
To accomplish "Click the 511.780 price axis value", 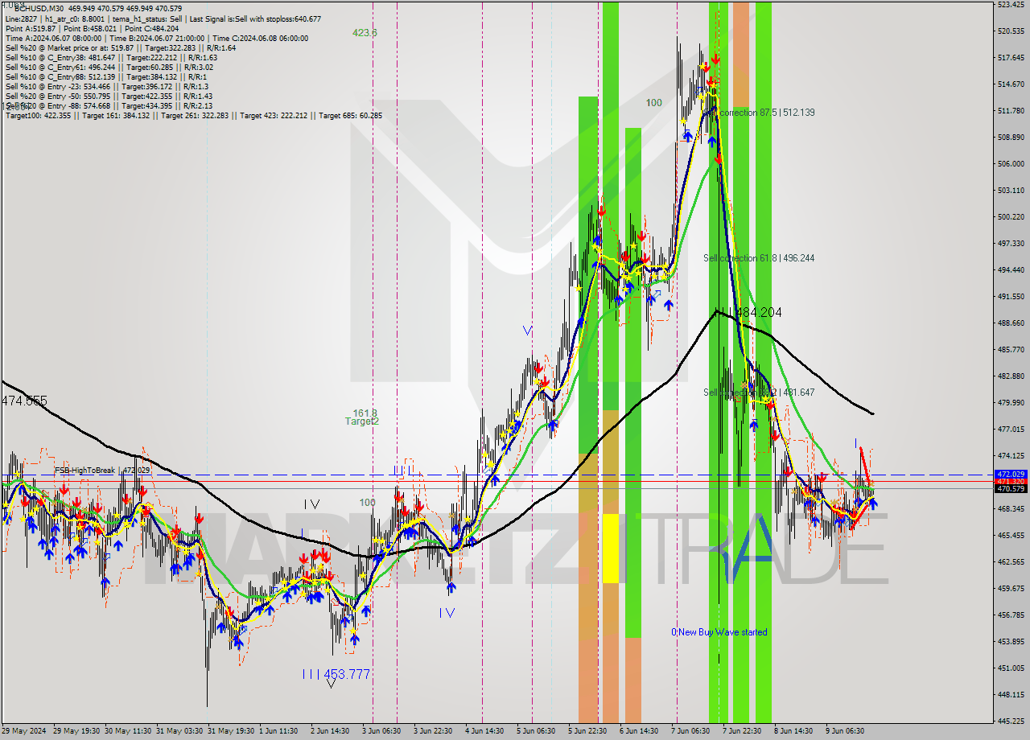I will click(1011, 111).
